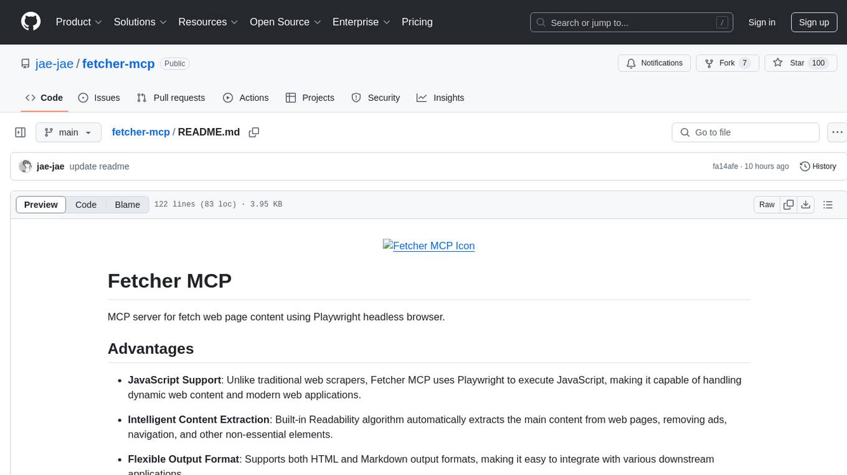The height and width of the screenshot is (475, 847).
Task: Open the Pricing page
Action: tap(417, 22)
